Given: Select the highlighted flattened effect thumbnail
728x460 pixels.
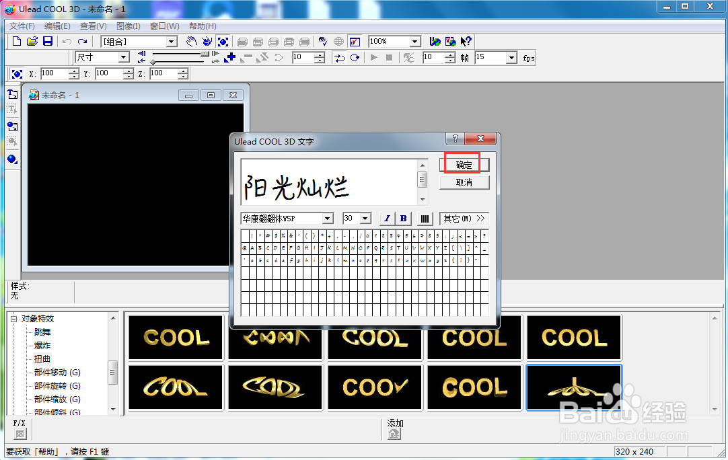Looking at the screenshot, I should click(x=574, y=387).
